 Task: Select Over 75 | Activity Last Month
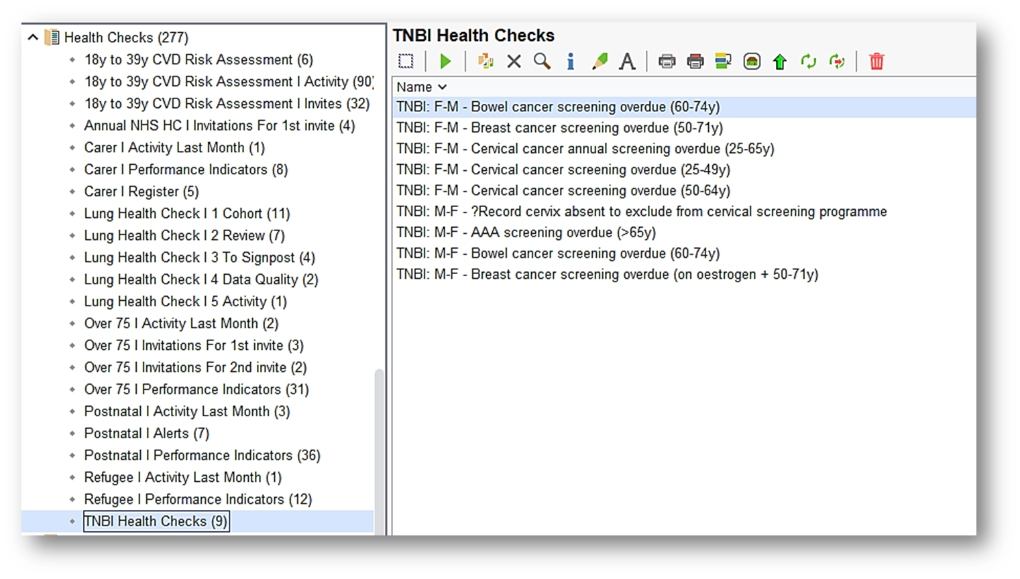pyautogui.click(x=181, y=324)
